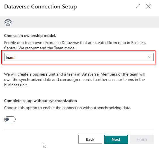159x148 pixels.
Task: Click the business unit and team explanation text
Action: (75, 79)
